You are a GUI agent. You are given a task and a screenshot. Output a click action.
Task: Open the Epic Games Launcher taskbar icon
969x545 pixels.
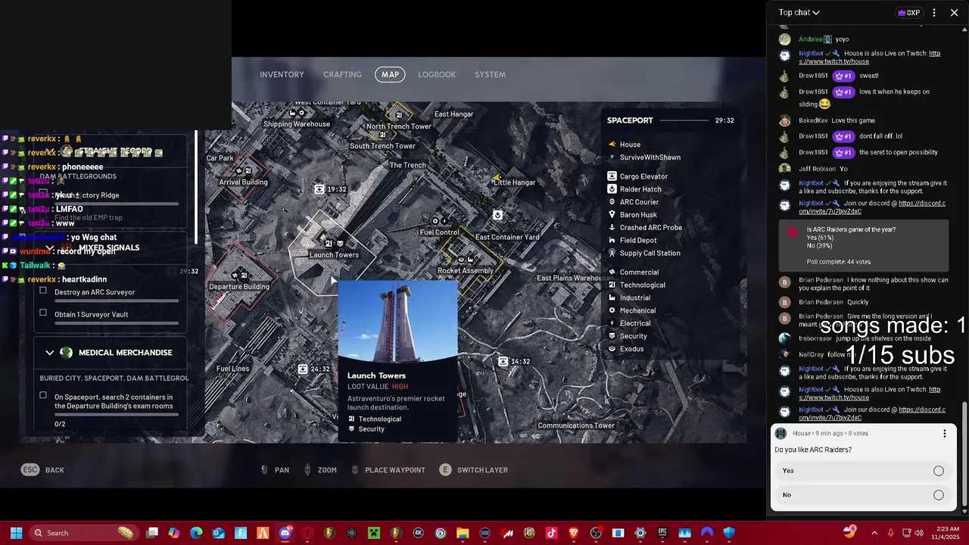click(662, 533)
